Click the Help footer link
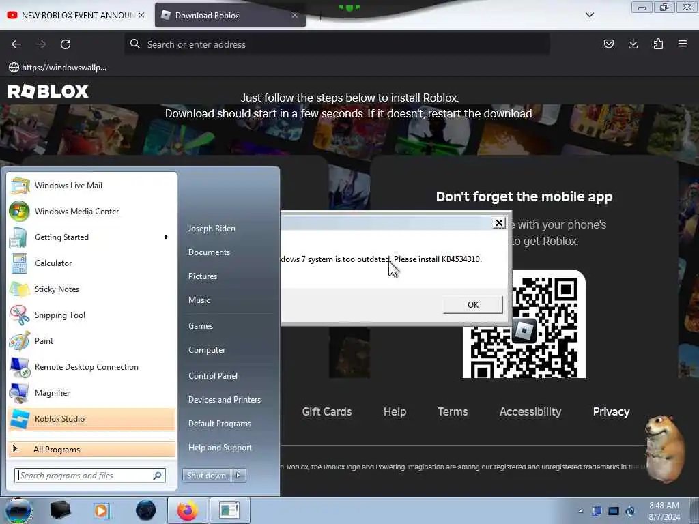Viewport: 699px width, 524px height. point(395,411)
